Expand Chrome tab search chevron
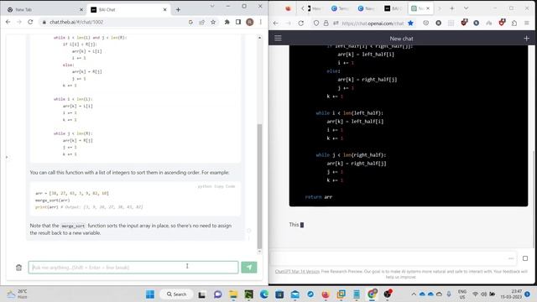 [212, 6]
